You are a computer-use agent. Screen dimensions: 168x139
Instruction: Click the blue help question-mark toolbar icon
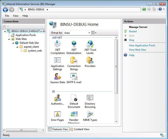coord(160,9)
